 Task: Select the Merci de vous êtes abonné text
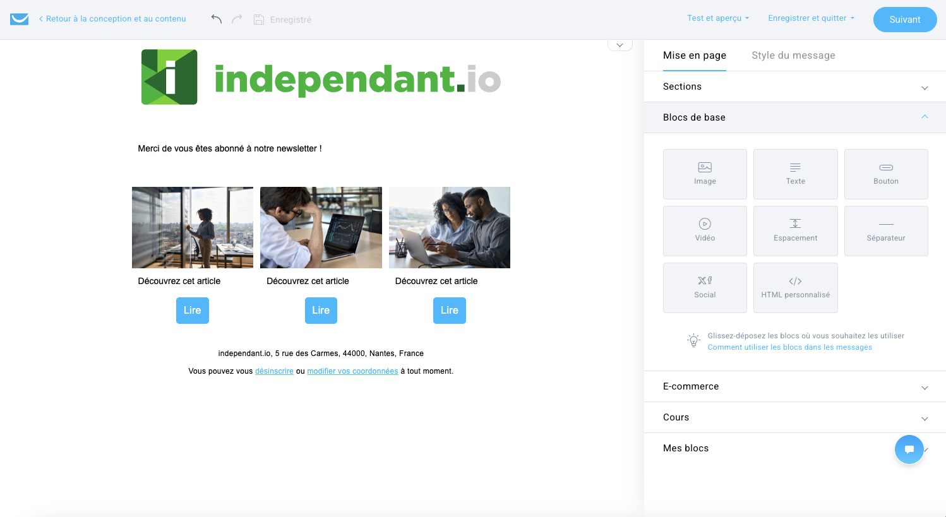click(x=230, y=148)
